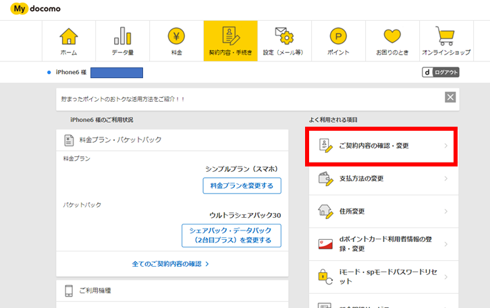The height and width of the screenshot is (308, 490).
Task: Click the パケットパック label
Action: pyautogui.click(x=82, y=205)
